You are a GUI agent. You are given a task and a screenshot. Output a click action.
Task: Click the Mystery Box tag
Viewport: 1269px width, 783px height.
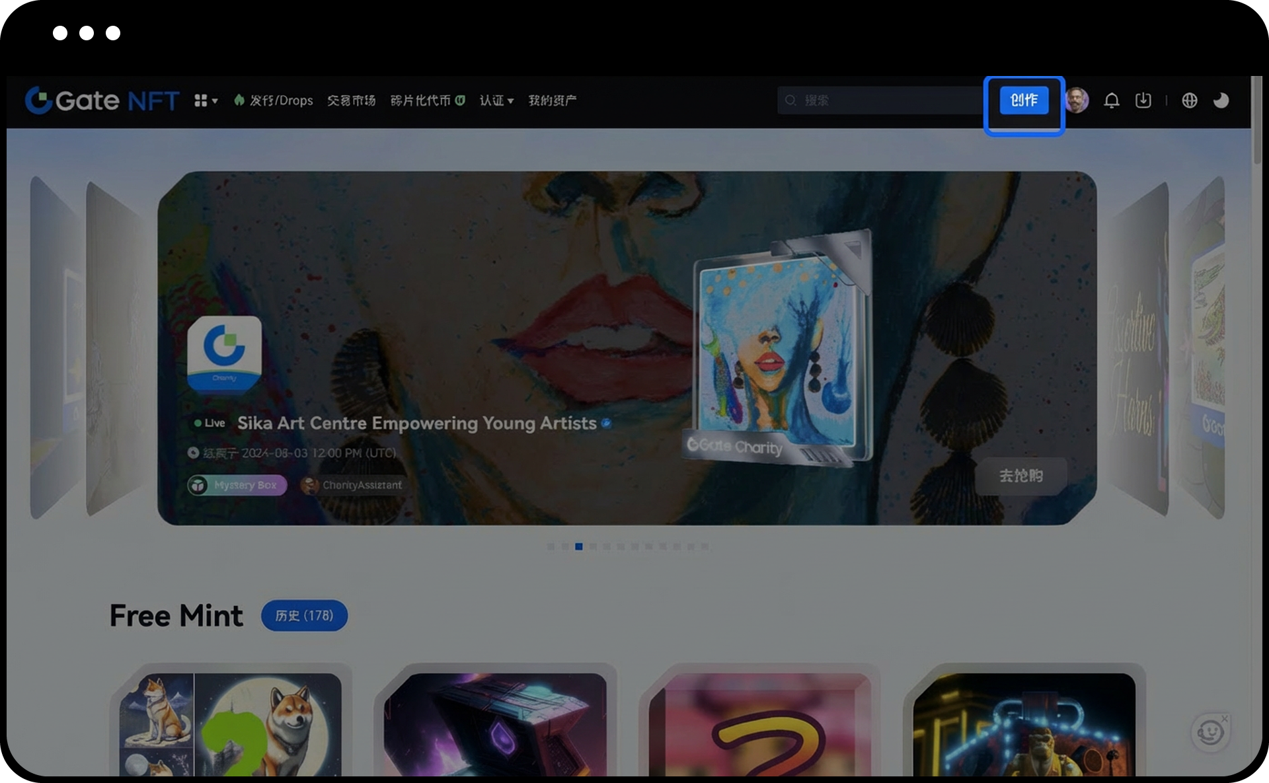(x=237, y=485)
